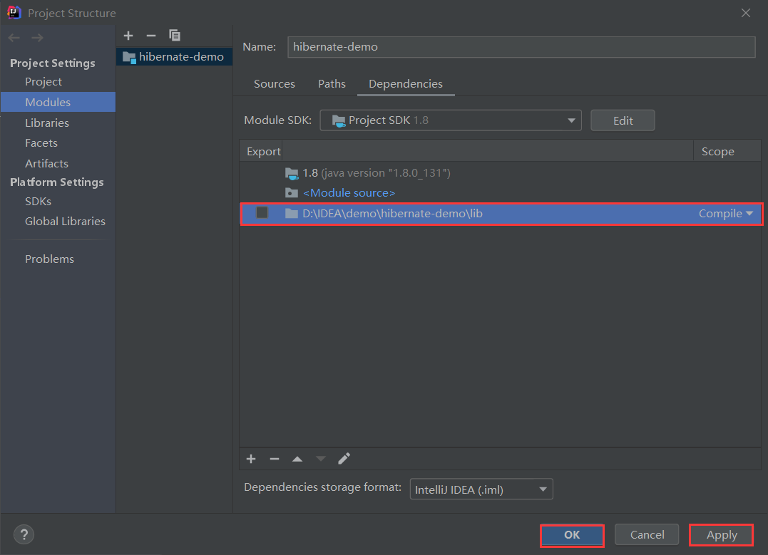
Task: Open Problems in the sidebar
Action: pos(49,259)
